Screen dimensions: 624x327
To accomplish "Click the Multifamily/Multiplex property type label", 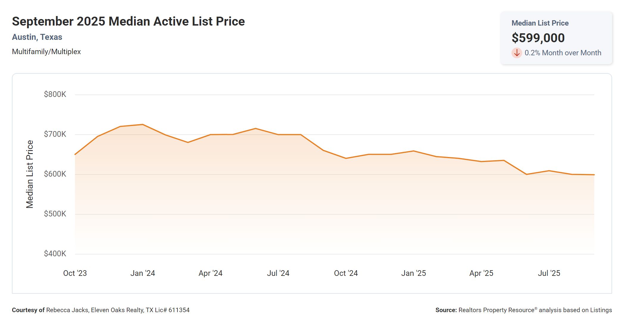I will click(46, 52).
